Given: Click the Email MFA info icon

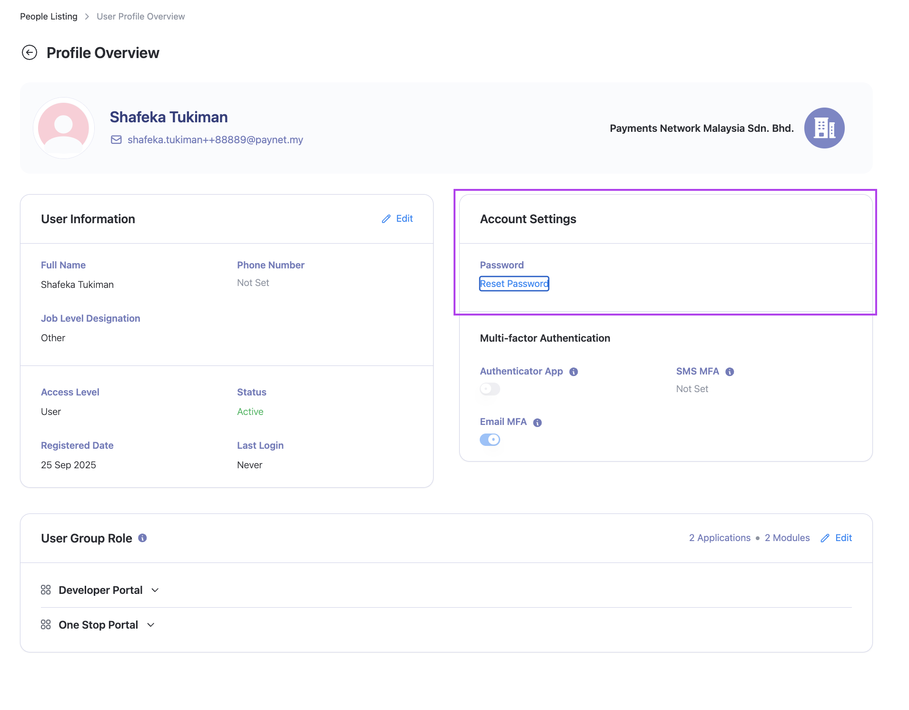Looking at the screenshot, I should coord(537,423).
